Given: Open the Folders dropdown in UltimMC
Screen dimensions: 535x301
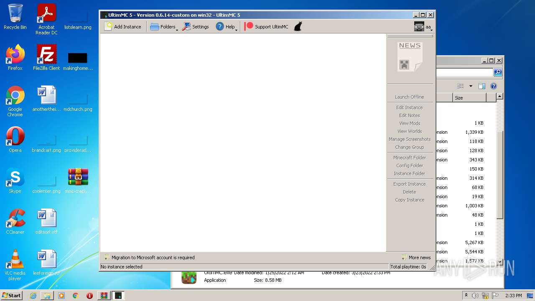Looking at the screenshot, I should point(164,27).
